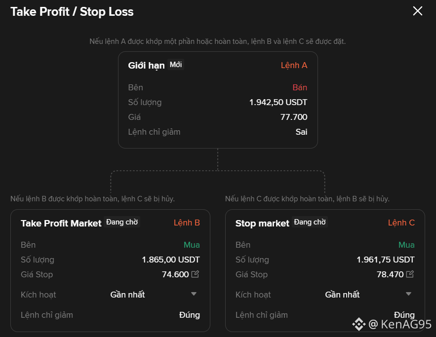Image resolution: width=436 pixels, height=337 pixels.
Task: Click the price value 77.700
Action: (x=294, y=117)
